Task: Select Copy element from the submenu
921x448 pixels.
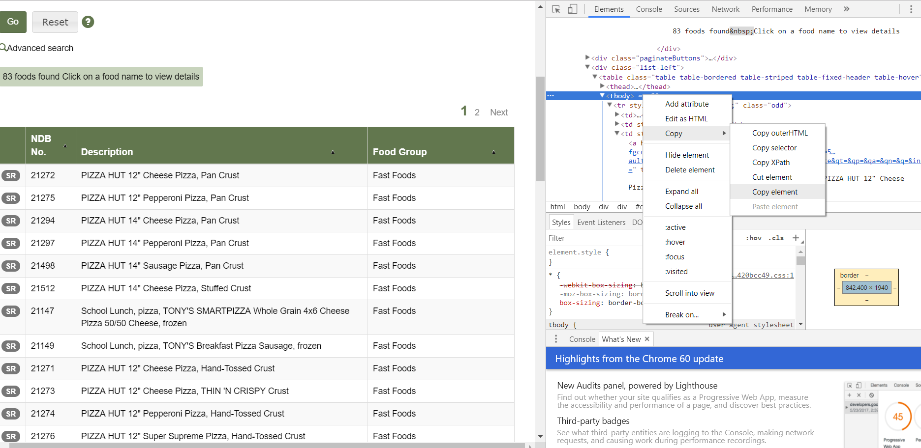Action: click(774, 192)
